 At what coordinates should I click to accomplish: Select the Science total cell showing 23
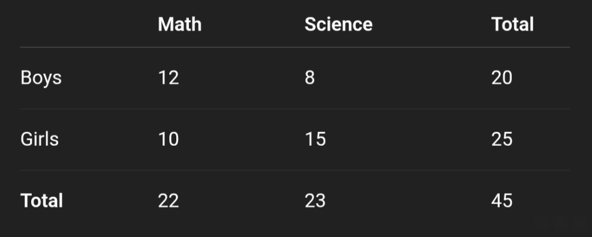315,200
